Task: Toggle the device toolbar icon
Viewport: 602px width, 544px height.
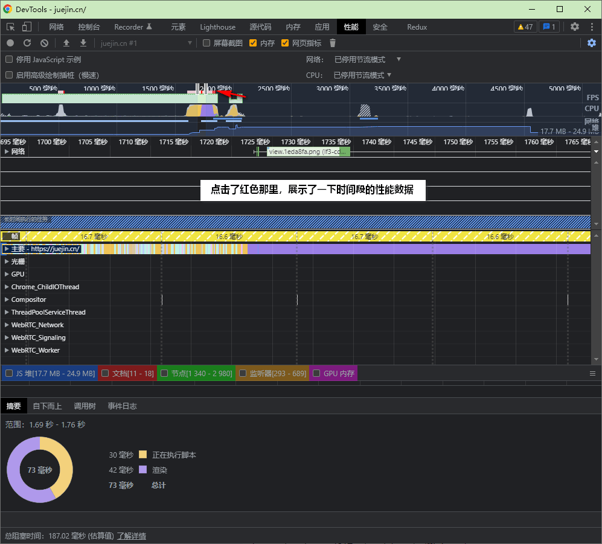Action: coord(27,27)
